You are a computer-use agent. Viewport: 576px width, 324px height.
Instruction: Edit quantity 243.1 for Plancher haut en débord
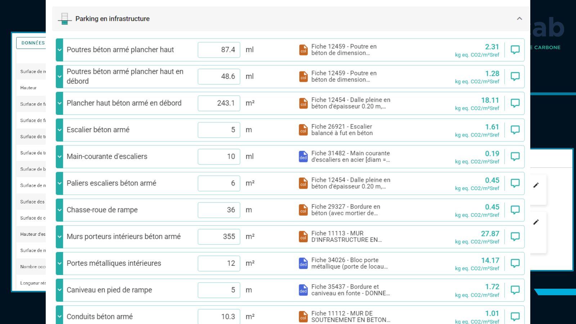219,103
